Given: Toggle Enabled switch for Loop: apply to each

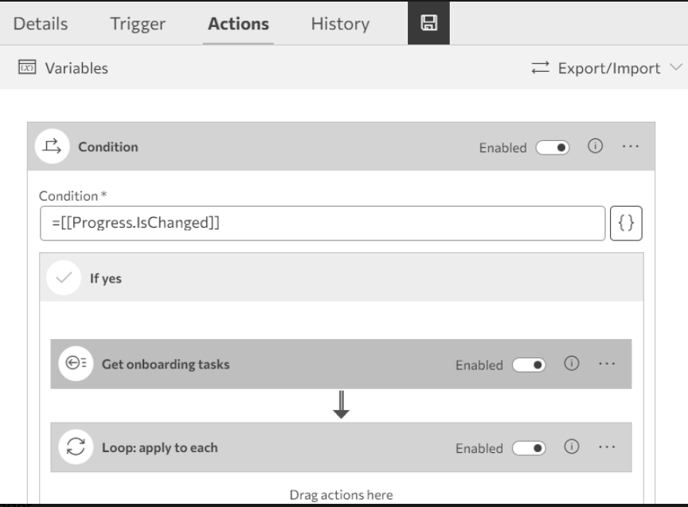Looking at the screenshot, I should click(529, 448).
